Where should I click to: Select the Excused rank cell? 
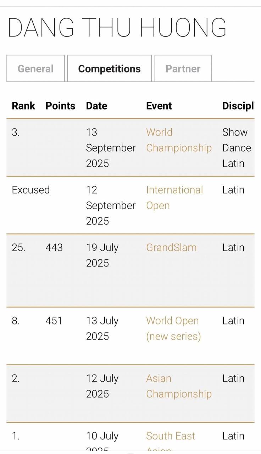tap(31, 190)
